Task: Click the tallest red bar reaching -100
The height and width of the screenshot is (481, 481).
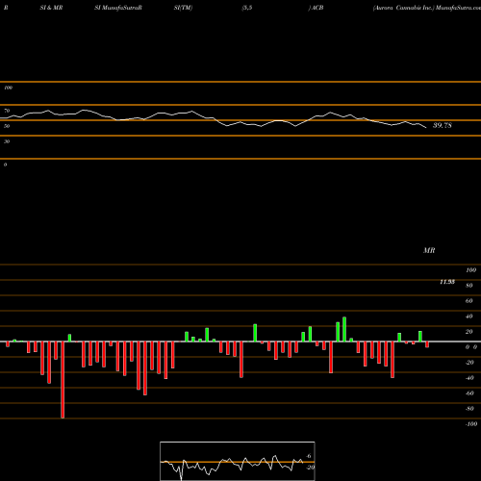Action: pos(63,380)
